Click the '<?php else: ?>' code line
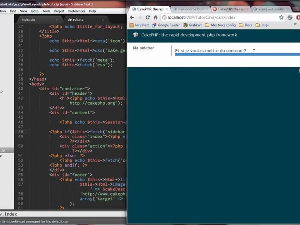The height and width of the screenshot is (225, 300). [x=67, y=156]
